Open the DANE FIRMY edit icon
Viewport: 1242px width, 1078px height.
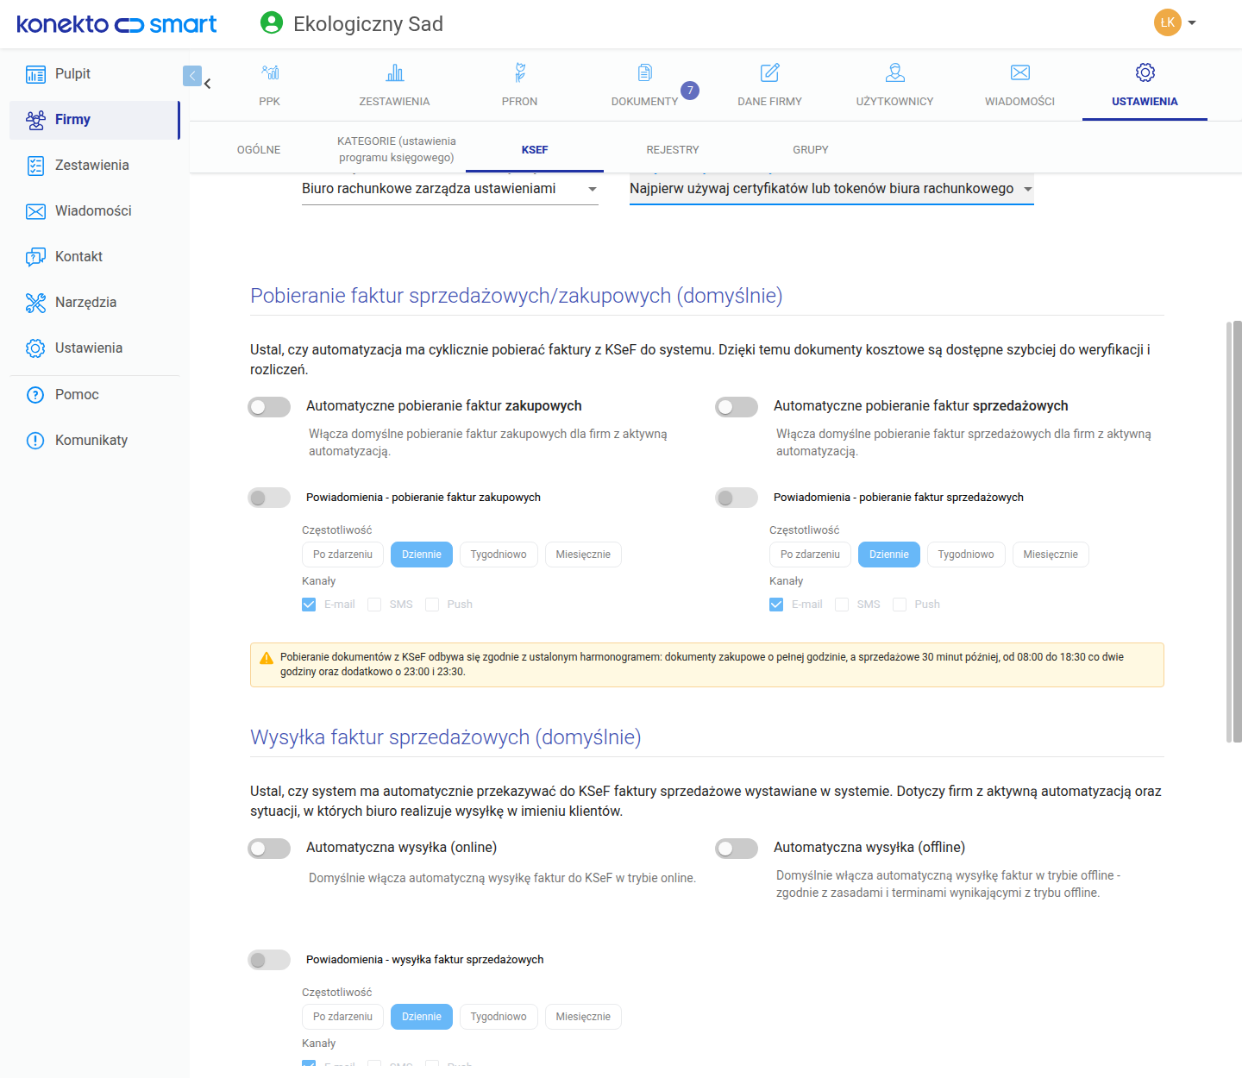pyautogui.click(x=770, y=72)
